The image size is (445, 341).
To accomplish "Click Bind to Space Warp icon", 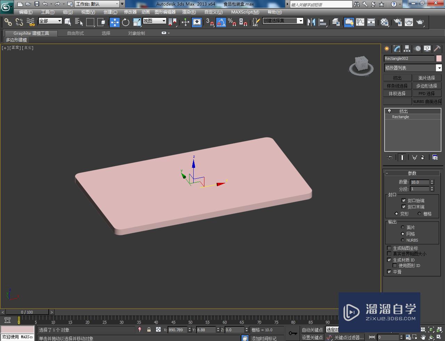I will 31,22.
